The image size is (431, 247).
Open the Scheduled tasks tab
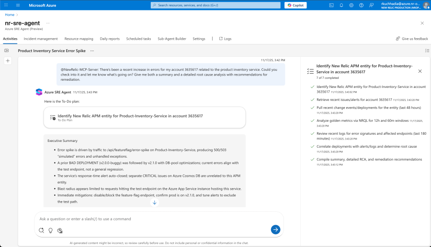138,39
